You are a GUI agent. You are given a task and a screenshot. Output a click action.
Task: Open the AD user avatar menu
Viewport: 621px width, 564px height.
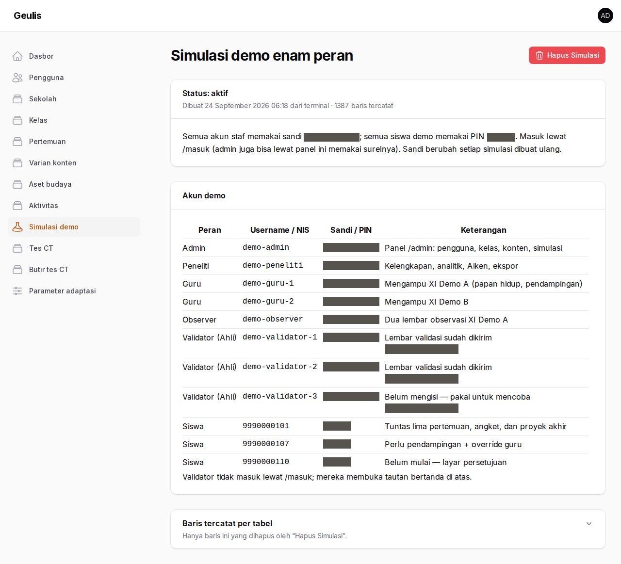pos(605,16)
